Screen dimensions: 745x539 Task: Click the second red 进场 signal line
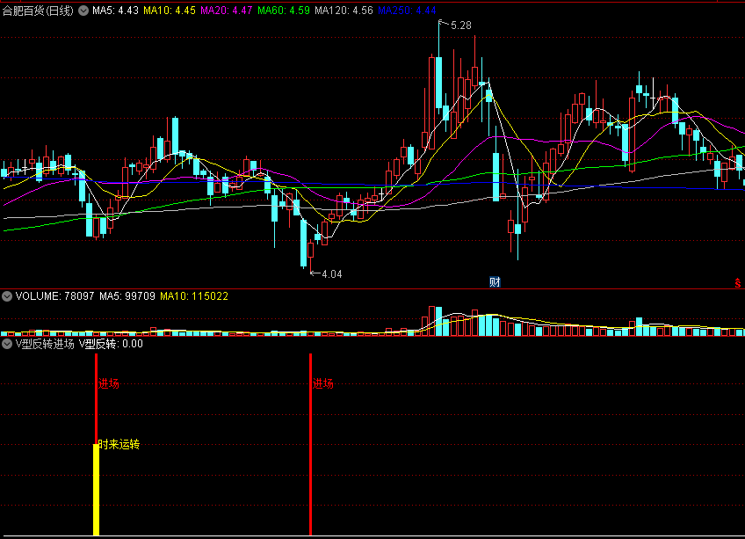click(310, 444)
